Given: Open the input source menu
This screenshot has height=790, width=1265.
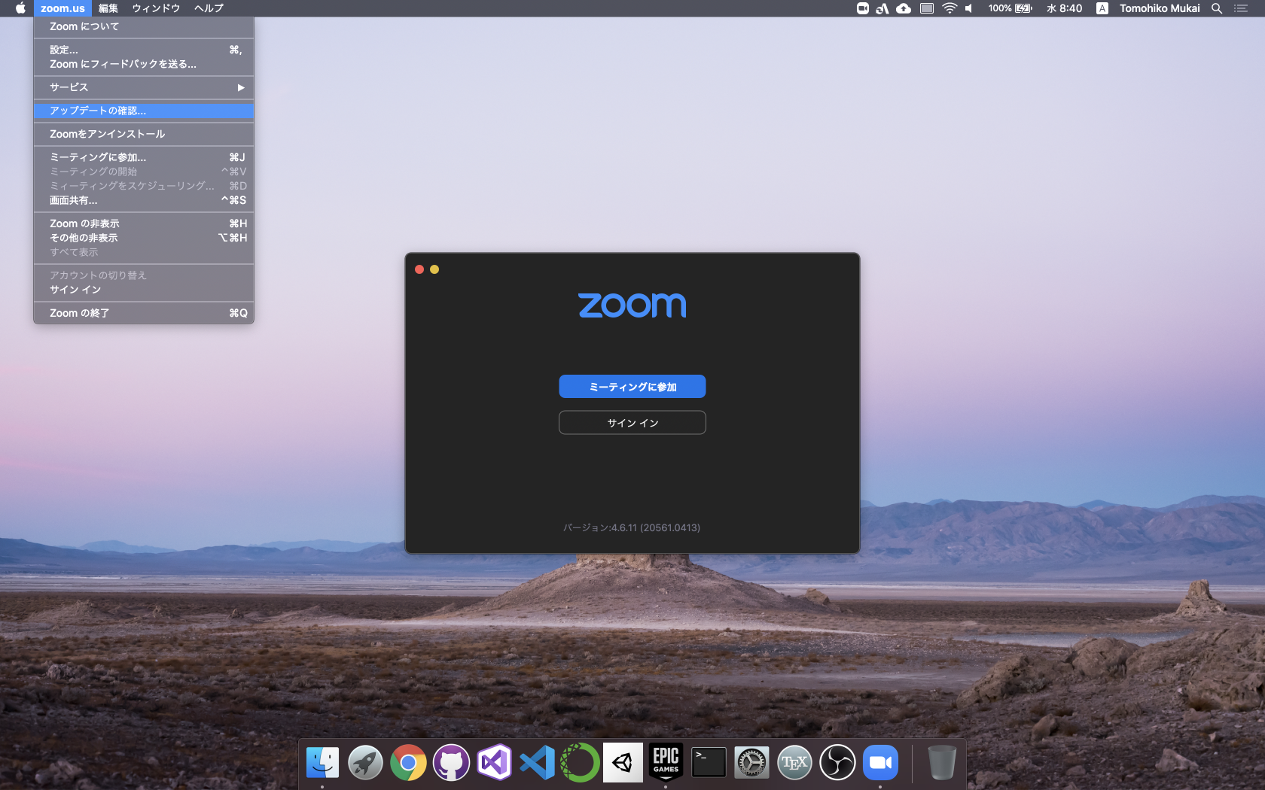Looking at the screenshot, I should click(x=1102, y=8).
